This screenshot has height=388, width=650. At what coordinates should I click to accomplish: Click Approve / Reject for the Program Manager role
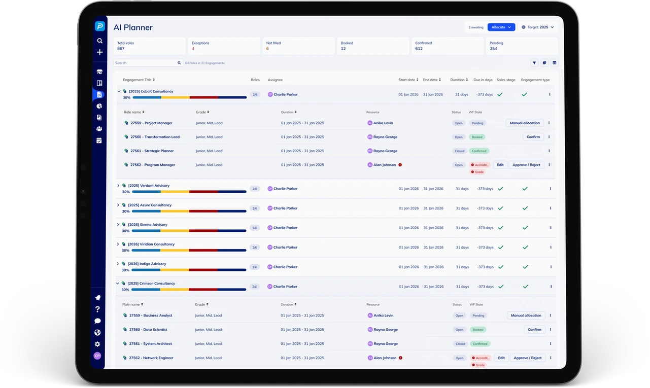pyautogui.click(x=526, y=165)
